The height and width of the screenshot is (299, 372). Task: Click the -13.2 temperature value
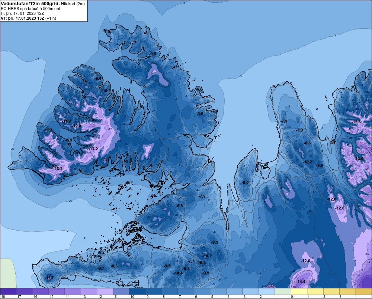[x=58, y=169]
